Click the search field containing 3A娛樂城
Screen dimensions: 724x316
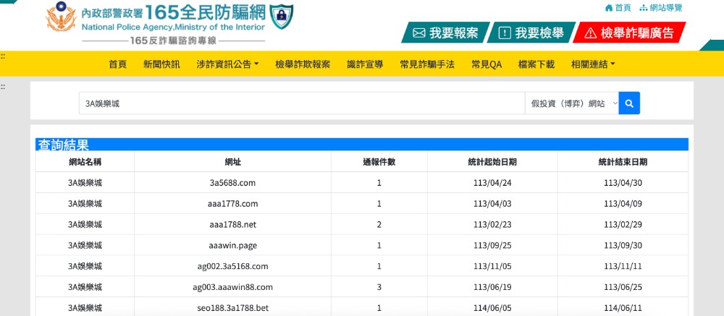click(302, 103)
